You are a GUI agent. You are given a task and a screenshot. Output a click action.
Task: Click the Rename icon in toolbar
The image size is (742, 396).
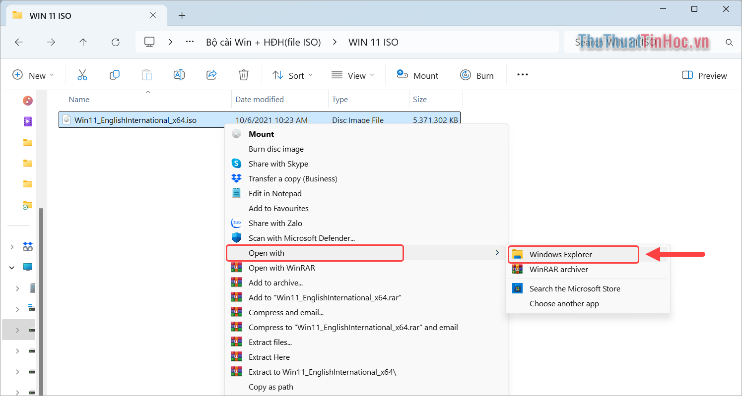coord(179,75)
